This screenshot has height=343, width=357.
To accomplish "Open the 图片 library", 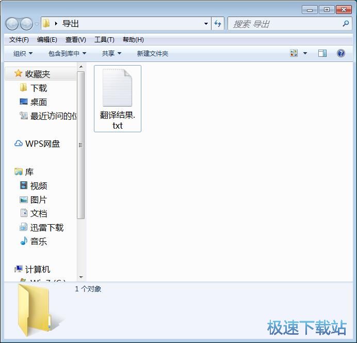I will tap(39, 200).
